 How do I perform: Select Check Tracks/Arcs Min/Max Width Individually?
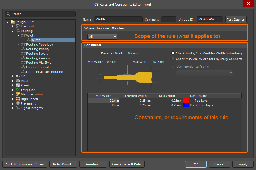(x=173, y=53)
